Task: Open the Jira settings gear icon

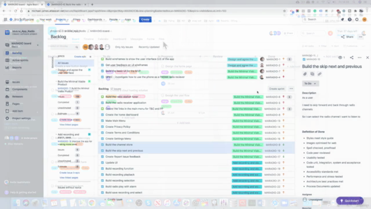Action: pyautogui.click(x=357, y=19)
